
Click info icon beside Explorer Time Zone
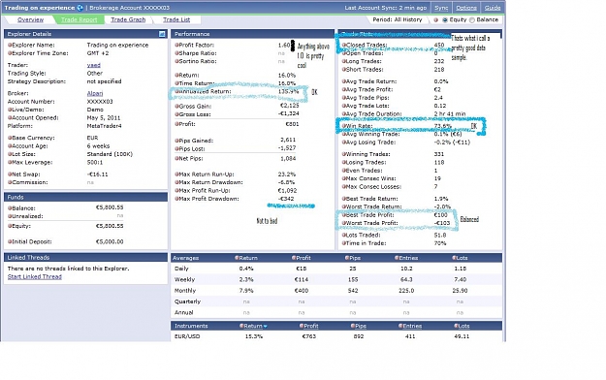10,53
